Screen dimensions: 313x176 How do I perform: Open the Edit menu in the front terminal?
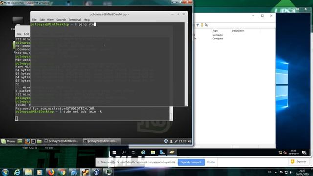click(42, 20)
